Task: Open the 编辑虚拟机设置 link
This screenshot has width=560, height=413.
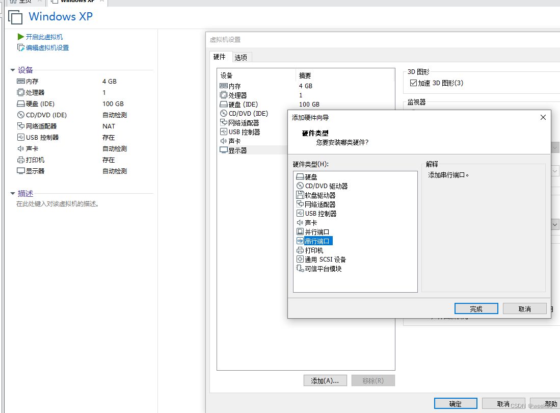Action: tap(47, 47)
